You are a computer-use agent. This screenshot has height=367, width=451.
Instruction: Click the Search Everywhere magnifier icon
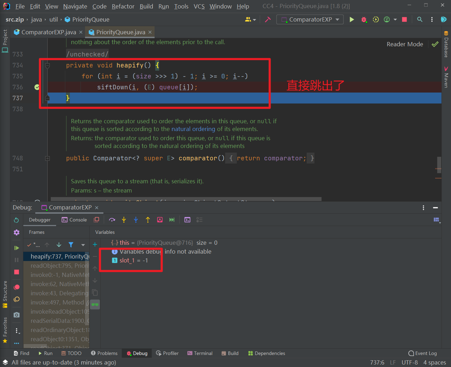click(x=420, y=19)
